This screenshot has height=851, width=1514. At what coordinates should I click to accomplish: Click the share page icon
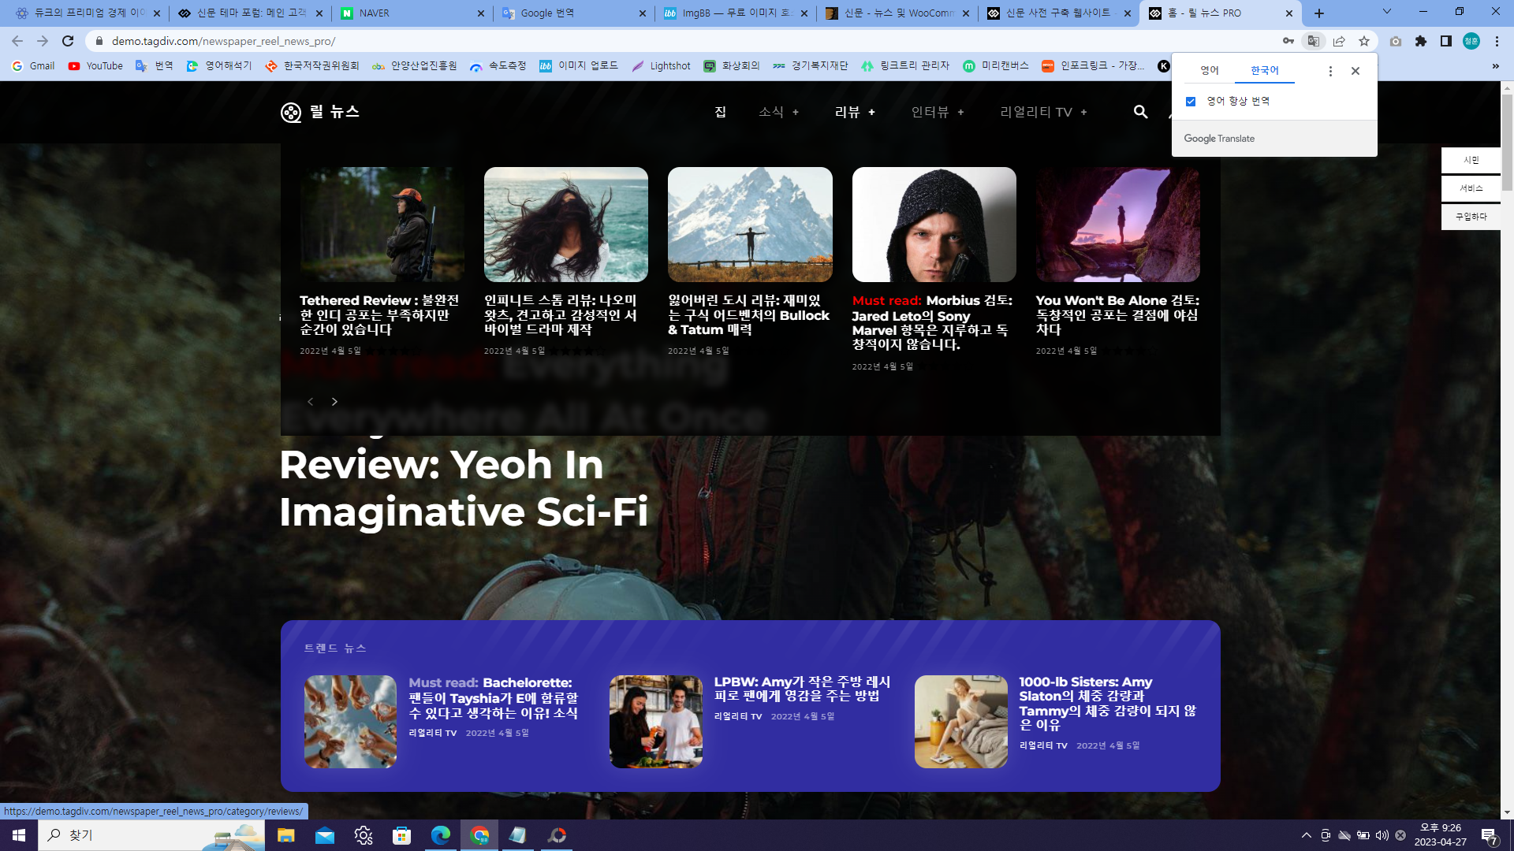tap(1339, 41)
